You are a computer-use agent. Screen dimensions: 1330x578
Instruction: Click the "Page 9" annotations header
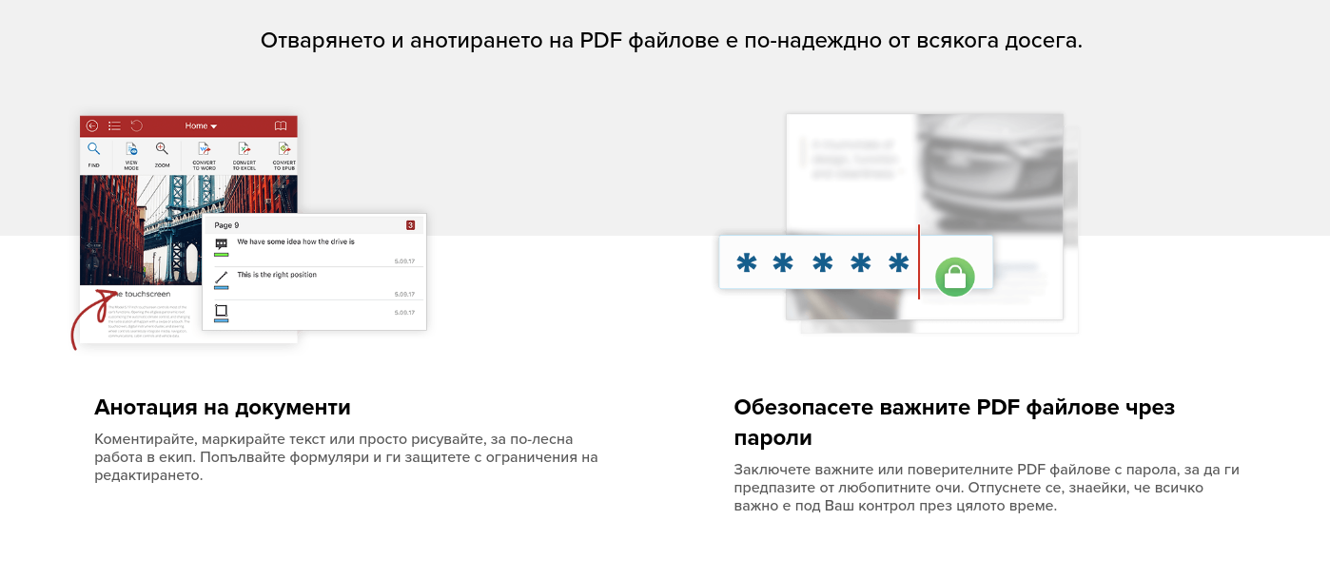tap(314, 225)
